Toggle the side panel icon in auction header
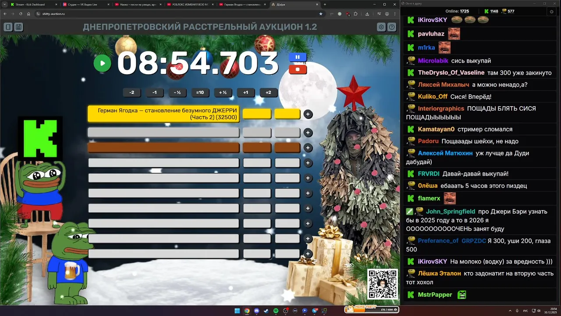561x316 pixels. click(x=8, y=27)
